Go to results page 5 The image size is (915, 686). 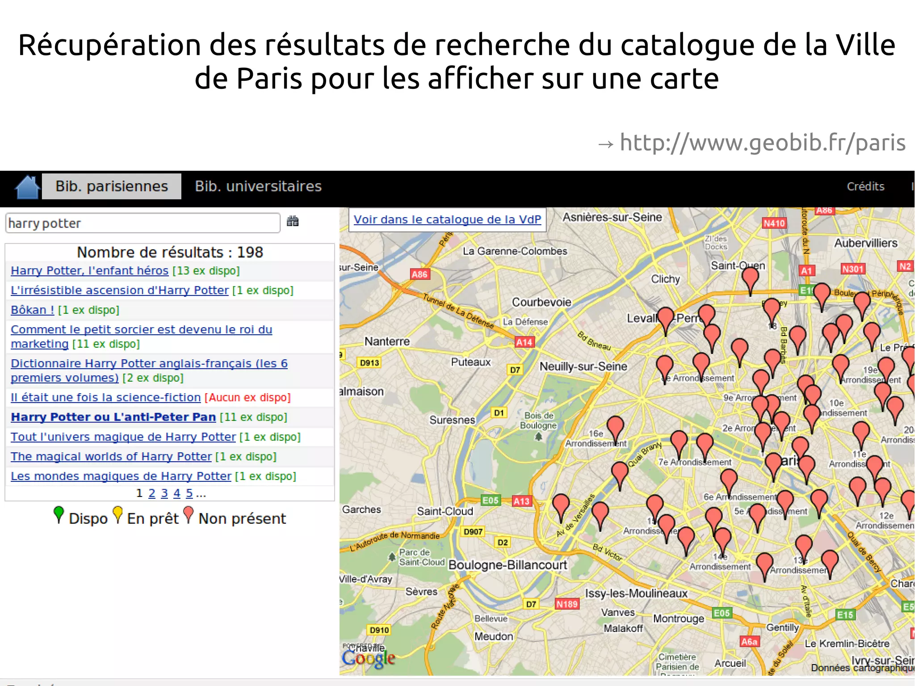[189, 493]
